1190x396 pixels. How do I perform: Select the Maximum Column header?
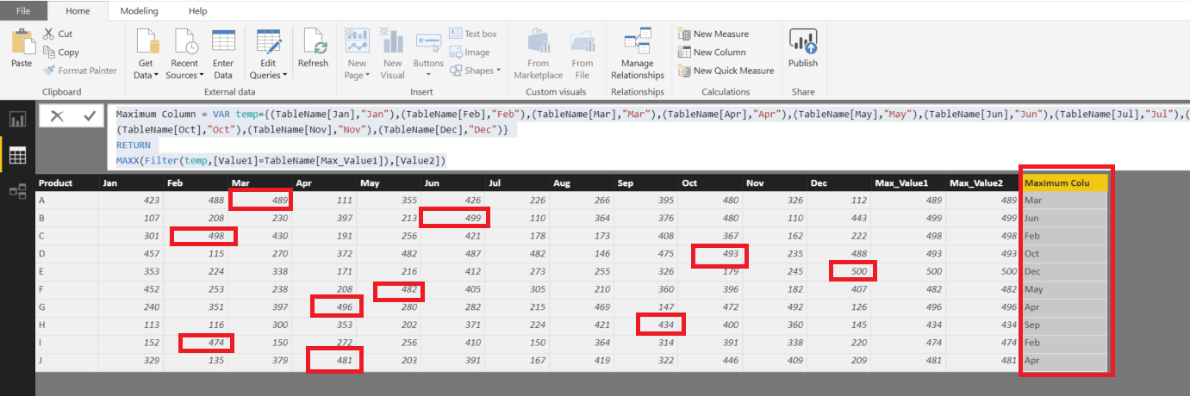1064,183
